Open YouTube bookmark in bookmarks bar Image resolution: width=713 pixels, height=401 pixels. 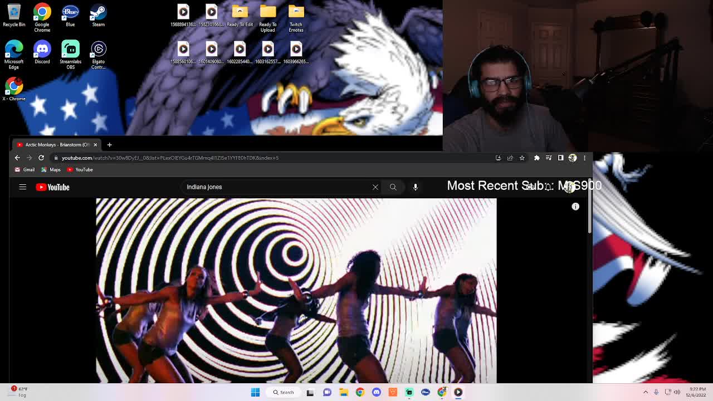pos(80,170)
